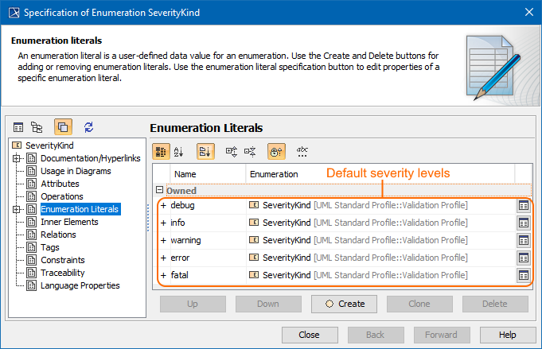The image size is (542, 349).
Task: Click the collapse all rows icon
Action: coord(250,151)
